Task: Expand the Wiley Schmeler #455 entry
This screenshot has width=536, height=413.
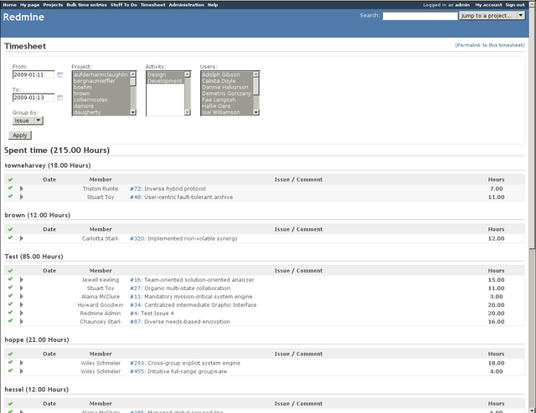Action: pyautogui.click(x=21, y=371)
